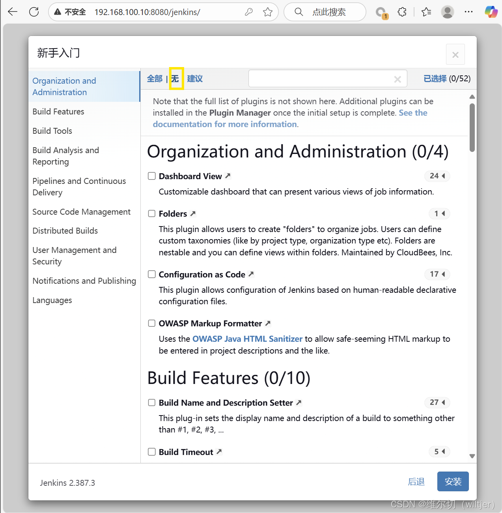Toggle Build Timeout plugin checkbox
The width and height of the screenshot is (502, 513).
[x=152, y=452]
